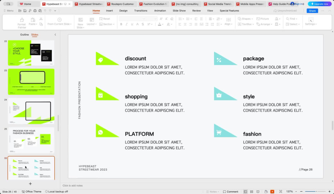Open the Comment button
Viewport: 334px width, 194px height.
pyautogui.click(x=230, y=192)
